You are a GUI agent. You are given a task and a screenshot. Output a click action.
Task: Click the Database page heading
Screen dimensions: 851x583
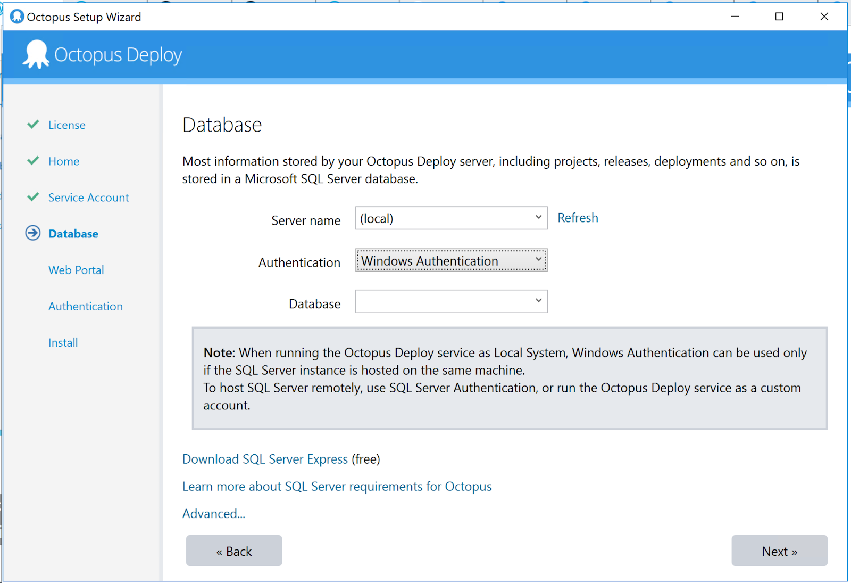[222, 125]
